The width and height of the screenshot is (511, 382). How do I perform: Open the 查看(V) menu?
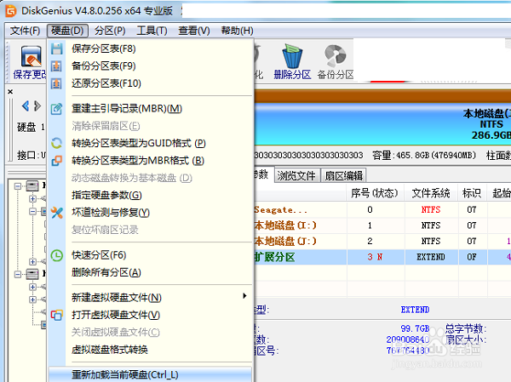click(194, 31)
